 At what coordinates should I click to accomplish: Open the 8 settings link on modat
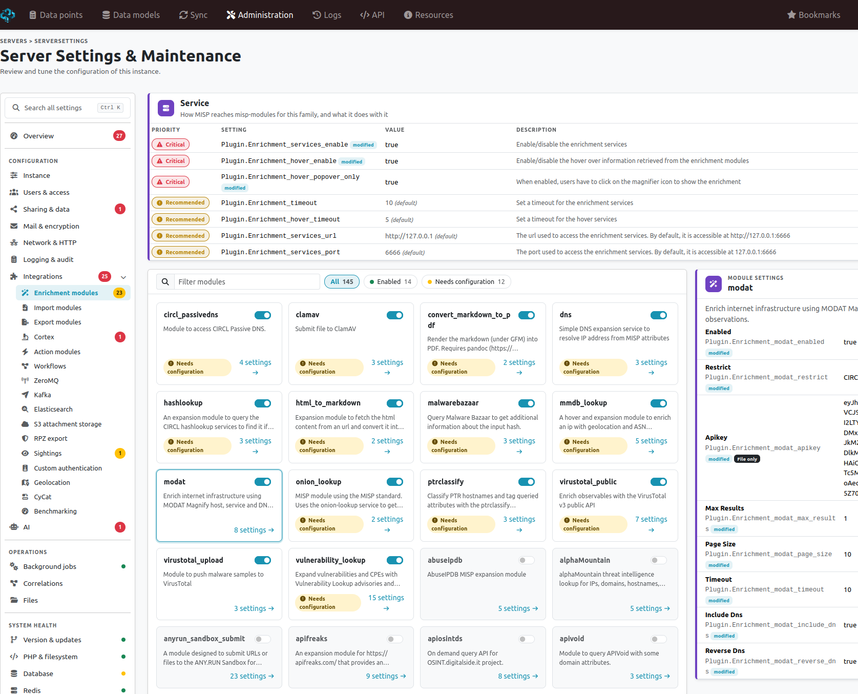pyautogui.click(x=254, y=530)
